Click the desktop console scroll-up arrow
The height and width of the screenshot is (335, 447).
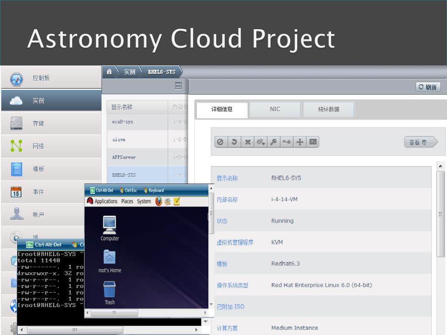pos(211,188)
